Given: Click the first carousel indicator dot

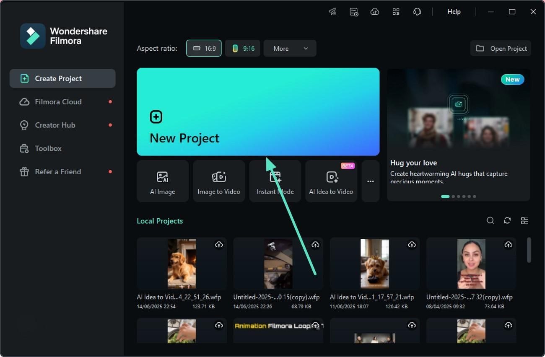Looking at the screenshot, I should 445,197.
